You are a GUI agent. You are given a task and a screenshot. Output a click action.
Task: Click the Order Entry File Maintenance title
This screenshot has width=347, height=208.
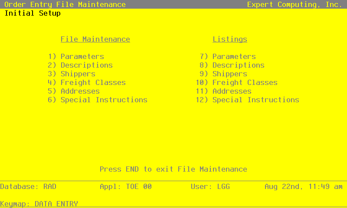[x=65, y=4]
